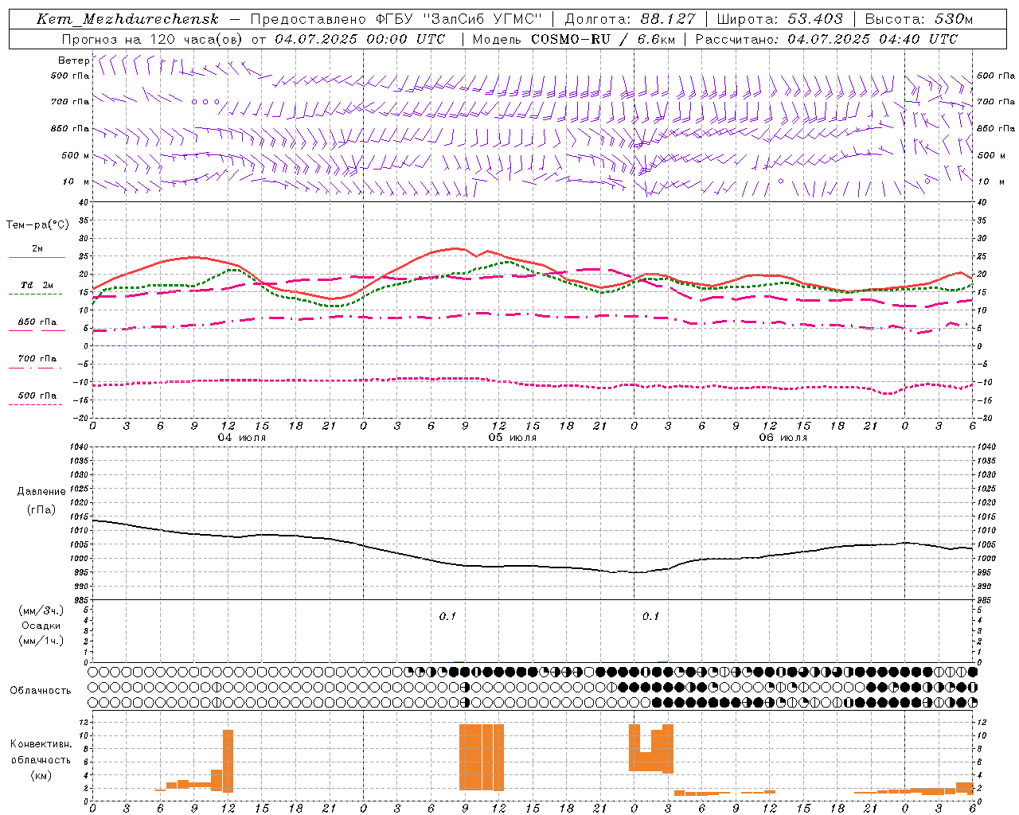Image resolution: width=1019 pixels, height=815 pixels.
Task: Click the Td 2м dew point legend entry
Action: [x=37, y=285]
